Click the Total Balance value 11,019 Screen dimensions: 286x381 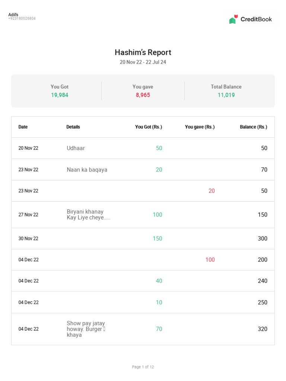pyautogui.click(x=226, y=95)
